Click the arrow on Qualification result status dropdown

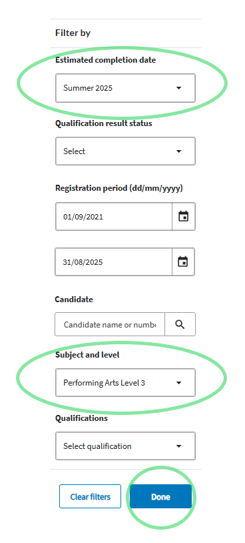(178, 151)
